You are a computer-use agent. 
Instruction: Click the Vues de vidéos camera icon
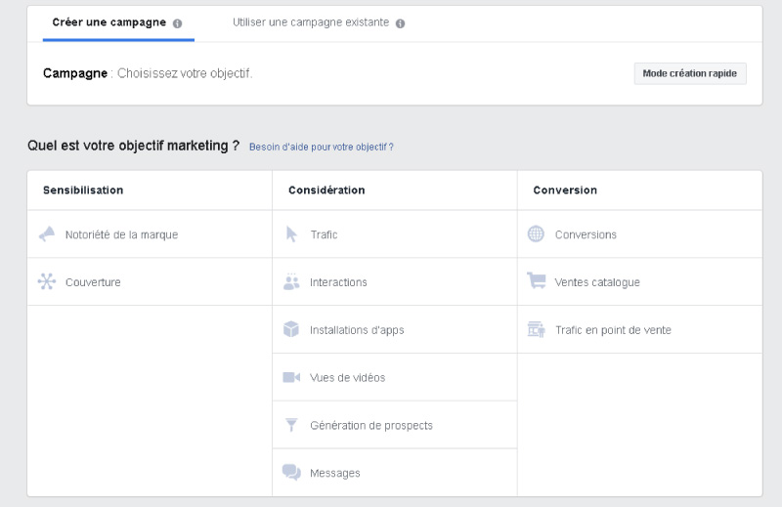291,377
